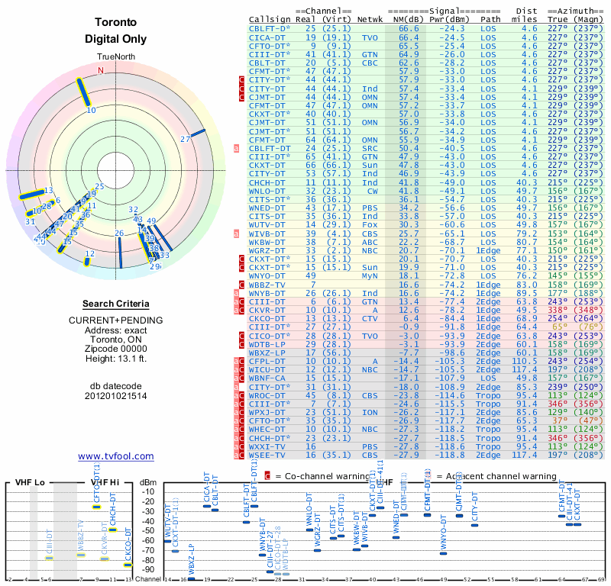The height and width of the screenshot is (586, 611).
Task: Click the channel 13 highlighted bar on the radar plot
Action: point(32,195)
